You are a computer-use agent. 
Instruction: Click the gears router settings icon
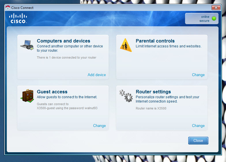coord(126,96)
